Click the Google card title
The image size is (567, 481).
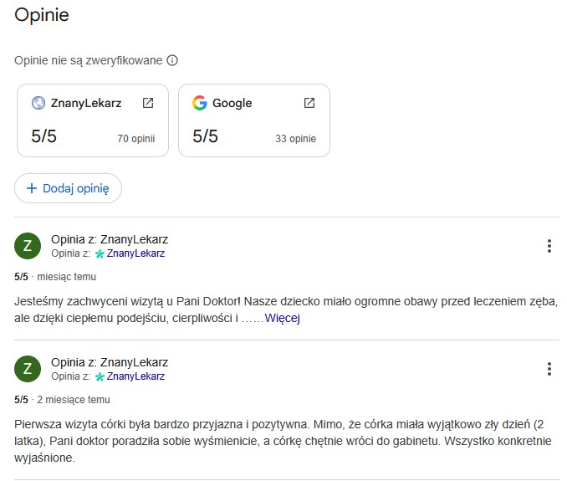point(232,103)
